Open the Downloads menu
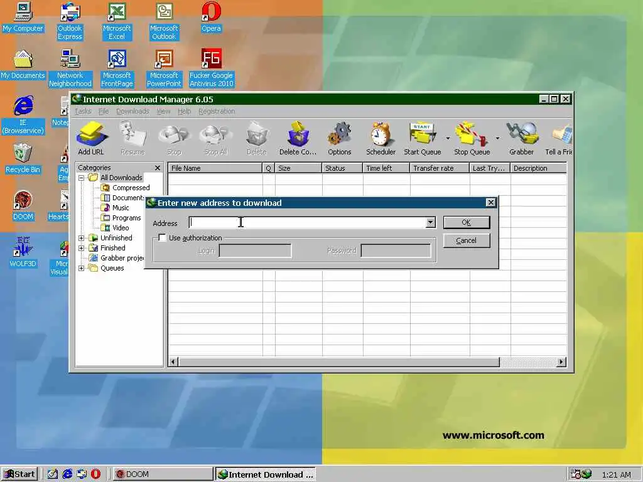Viewport: 643px width, 482px height. 132,112
